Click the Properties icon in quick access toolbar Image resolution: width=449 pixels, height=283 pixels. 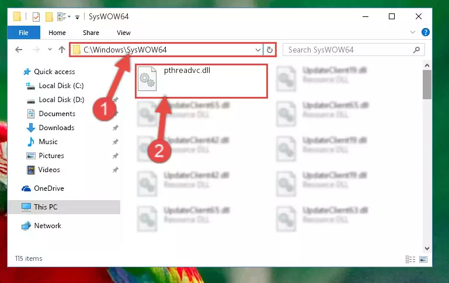36,17
